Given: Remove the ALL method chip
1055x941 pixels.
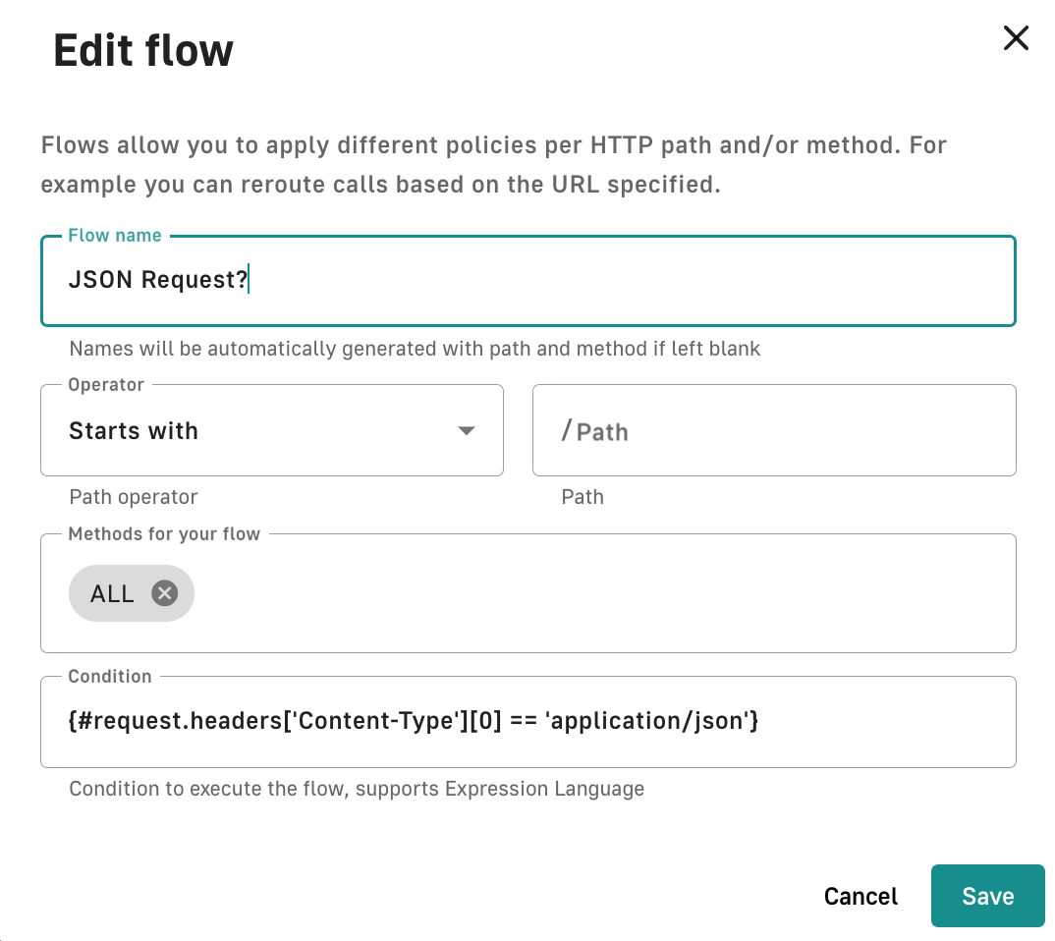Looking at the screenshot, I should [164, 593].
